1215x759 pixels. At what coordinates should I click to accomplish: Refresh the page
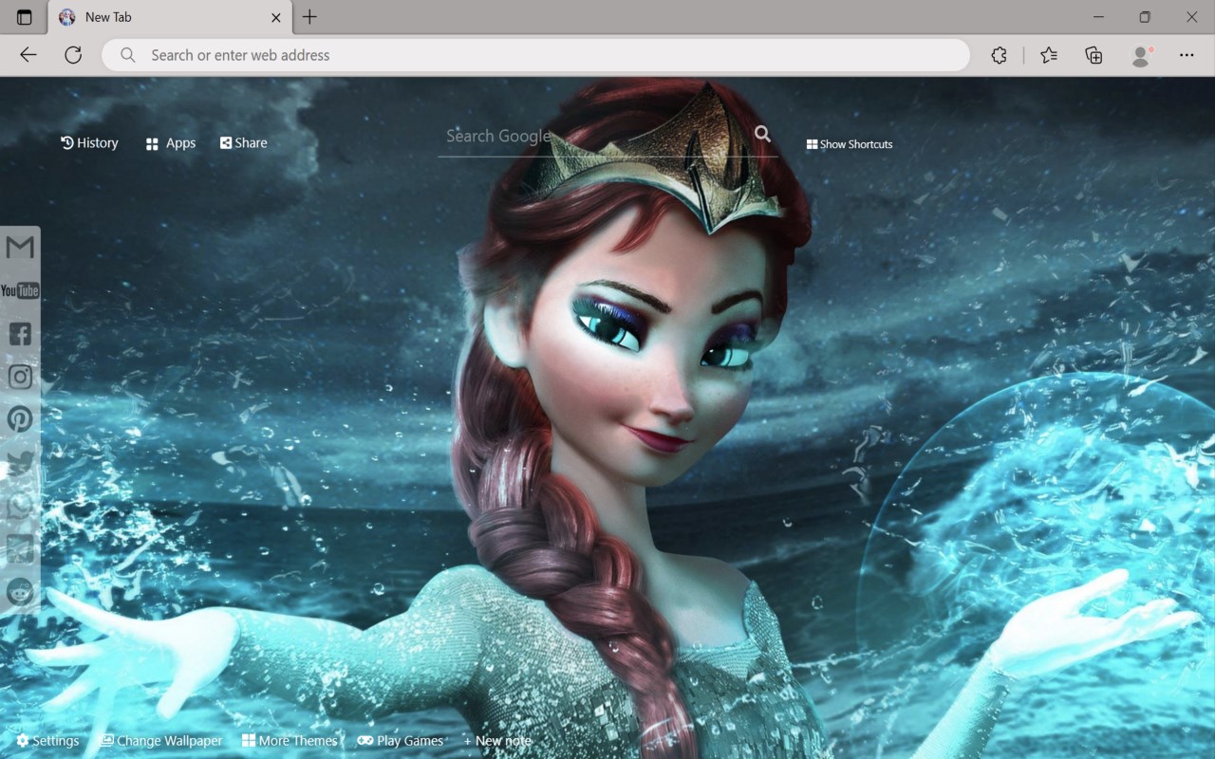click(x=73, y=55)
